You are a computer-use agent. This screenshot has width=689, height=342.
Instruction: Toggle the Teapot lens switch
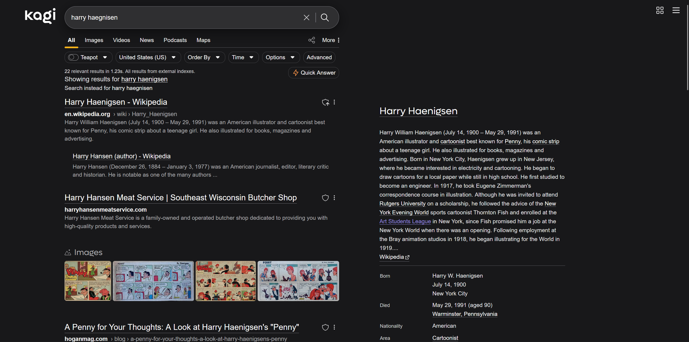73,57
